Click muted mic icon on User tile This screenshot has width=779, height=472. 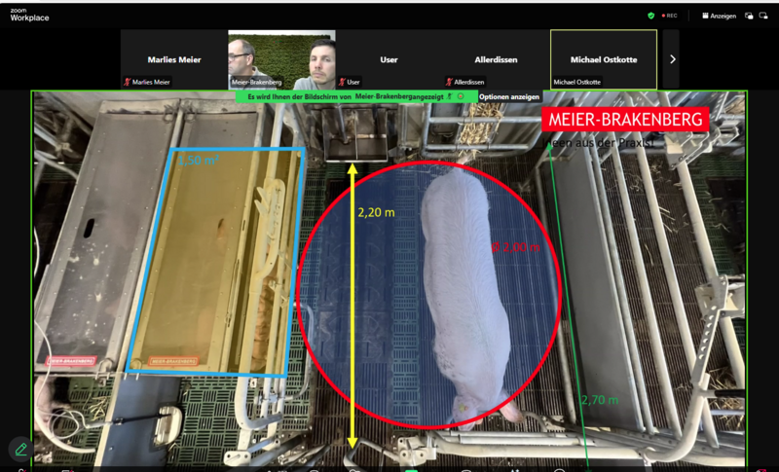[x=341, y=83]
